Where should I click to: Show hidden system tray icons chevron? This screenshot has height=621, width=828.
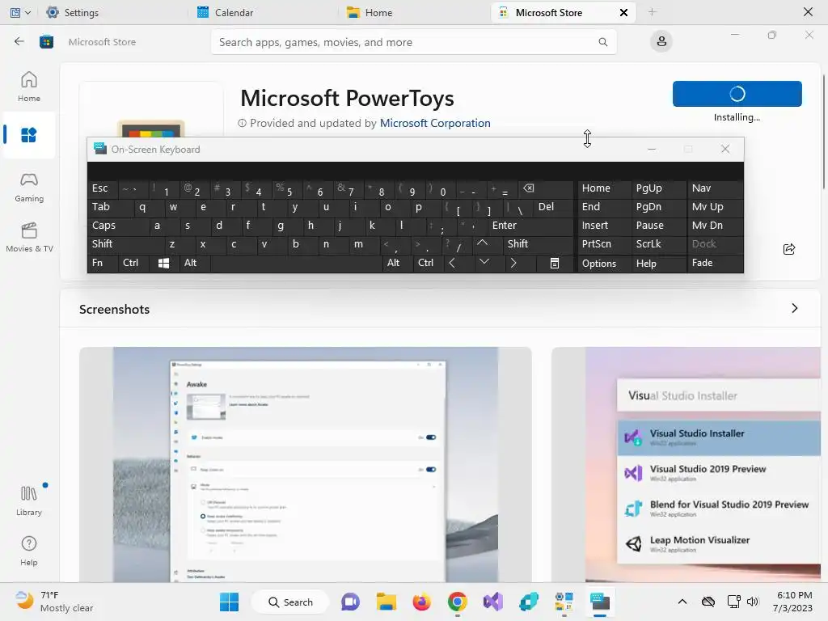click(682, 602)
